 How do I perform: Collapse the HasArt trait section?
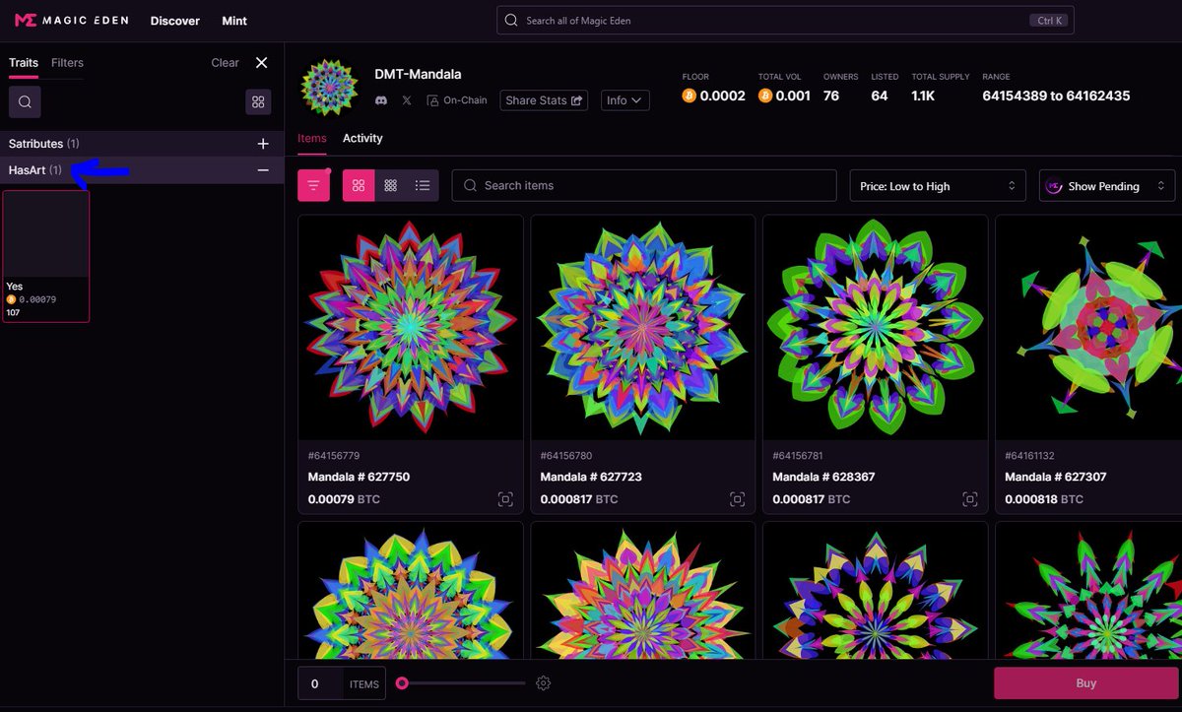263,170
